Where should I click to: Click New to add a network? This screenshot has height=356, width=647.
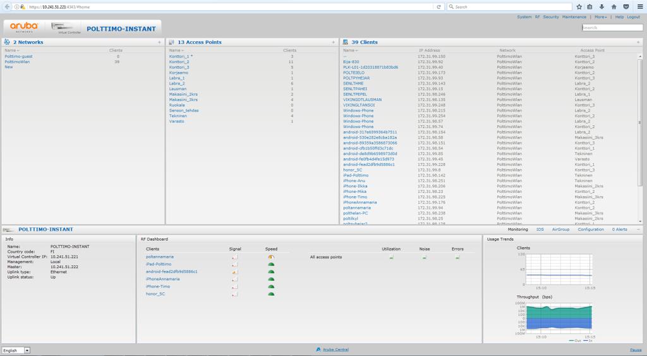[9, 67]
